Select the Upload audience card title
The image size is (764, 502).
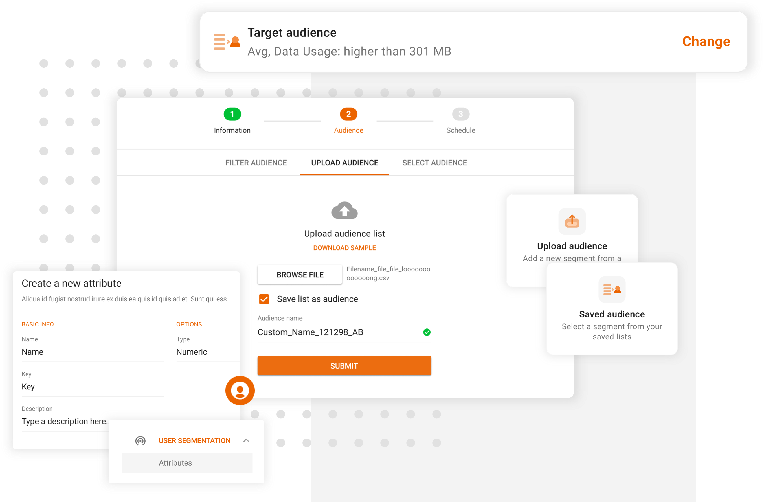pos(572,246)
